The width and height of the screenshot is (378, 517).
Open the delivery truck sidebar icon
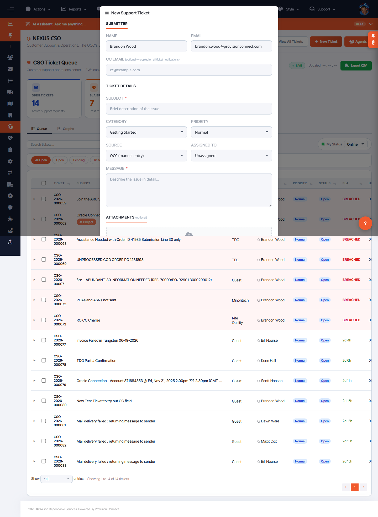click(10, 92)
